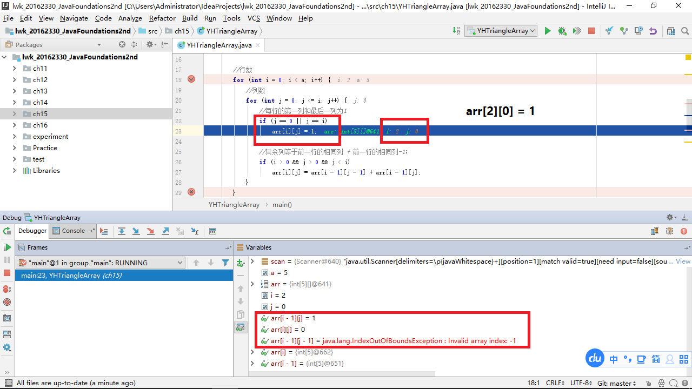The image size is (692, 389).
Task: View breakpoints icon in debug sidebar
Action: click(7, 289)
